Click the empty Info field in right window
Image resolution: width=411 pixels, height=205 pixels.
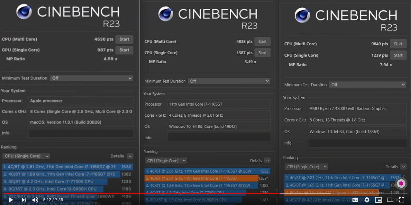357,143
